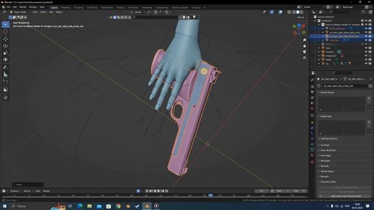The width and height of the screenshot is (374, 210).
Task: Switch perspective/orthographic grid gizmo
Action: [304, 58]
